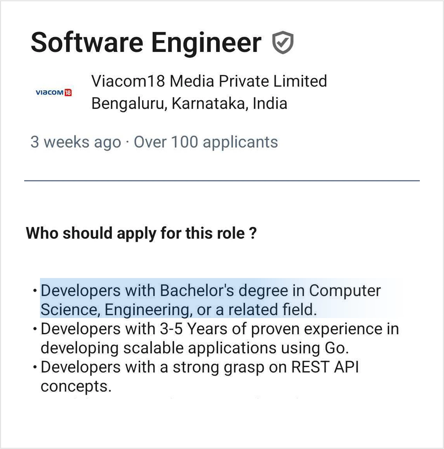Image resolution: width=444 pixels, height=449 pixels.
Task: Click the Software Engineer job title
Action: (146, 42)
